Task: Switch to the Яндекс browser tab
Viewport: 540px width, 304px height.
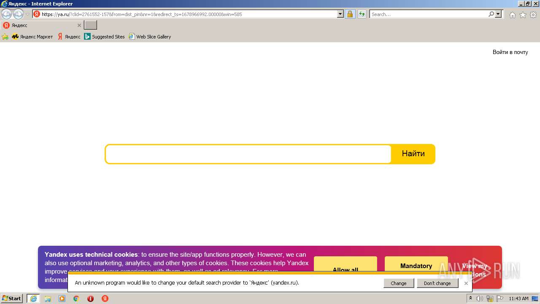Action: pos(42,25)
